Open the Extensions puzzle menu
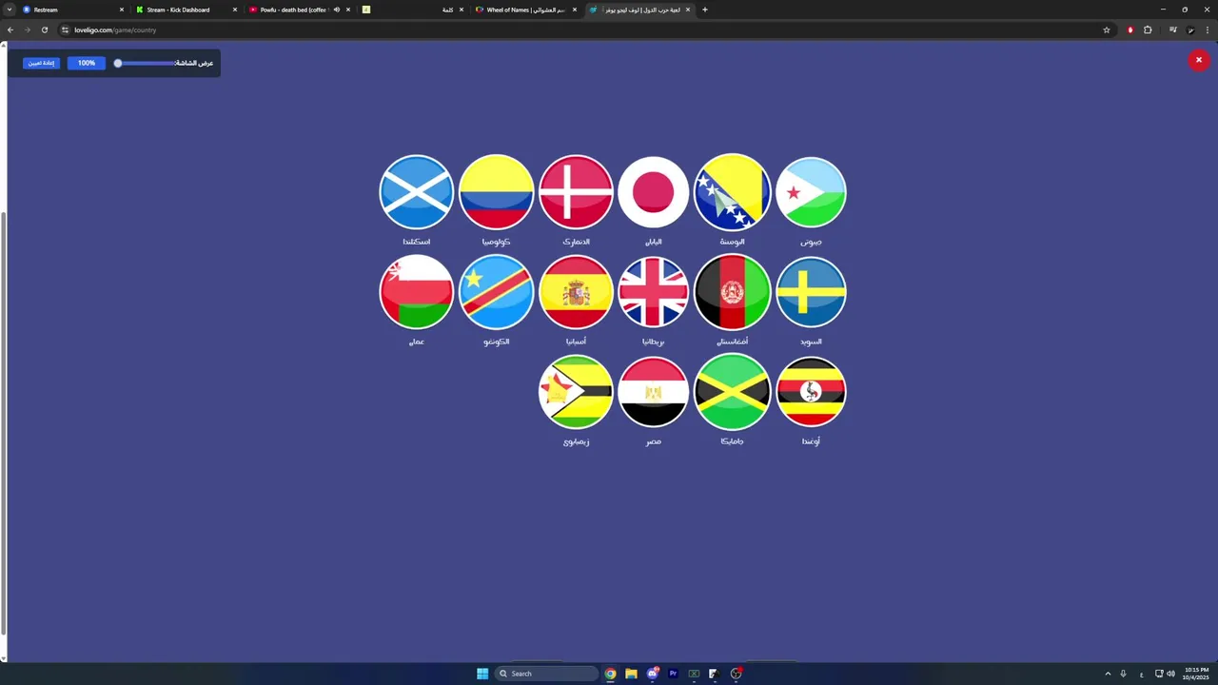Image resolution: width=1218 pixels, height=685 pixels. tap(1148, 29)
